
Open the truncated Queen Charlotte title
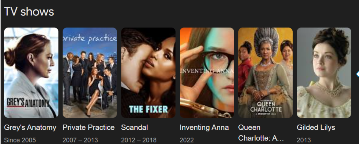coord(261,133)
